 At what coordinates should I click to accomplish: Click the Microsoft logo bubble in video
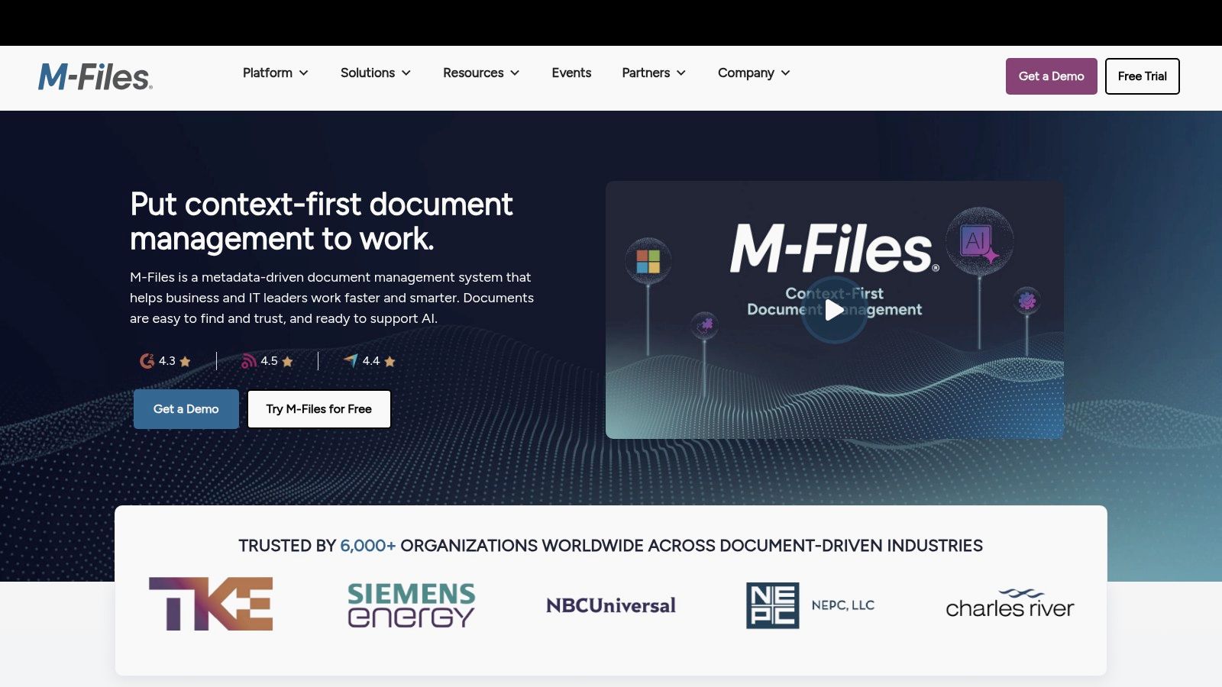(x=648, y=261)
